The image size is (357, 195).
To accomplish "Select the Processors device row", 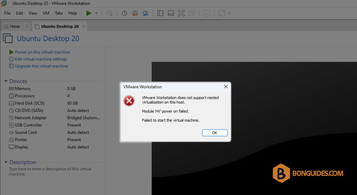I will click(55, 96).
